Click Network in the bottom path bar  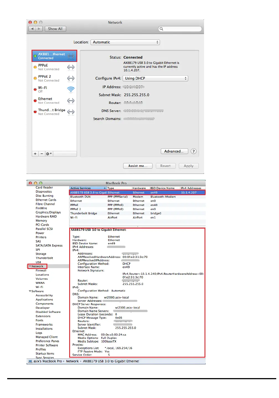[72, 361]
